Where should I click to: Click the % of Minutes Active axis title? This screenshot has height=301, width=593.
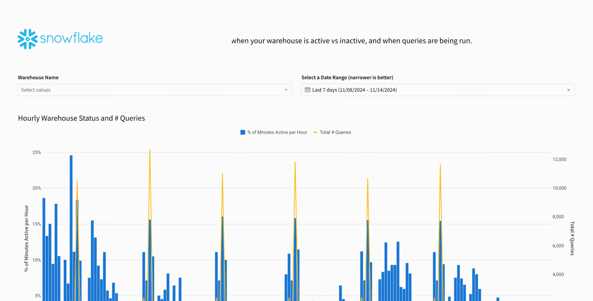pyautogui.click(x=27, y=238)
